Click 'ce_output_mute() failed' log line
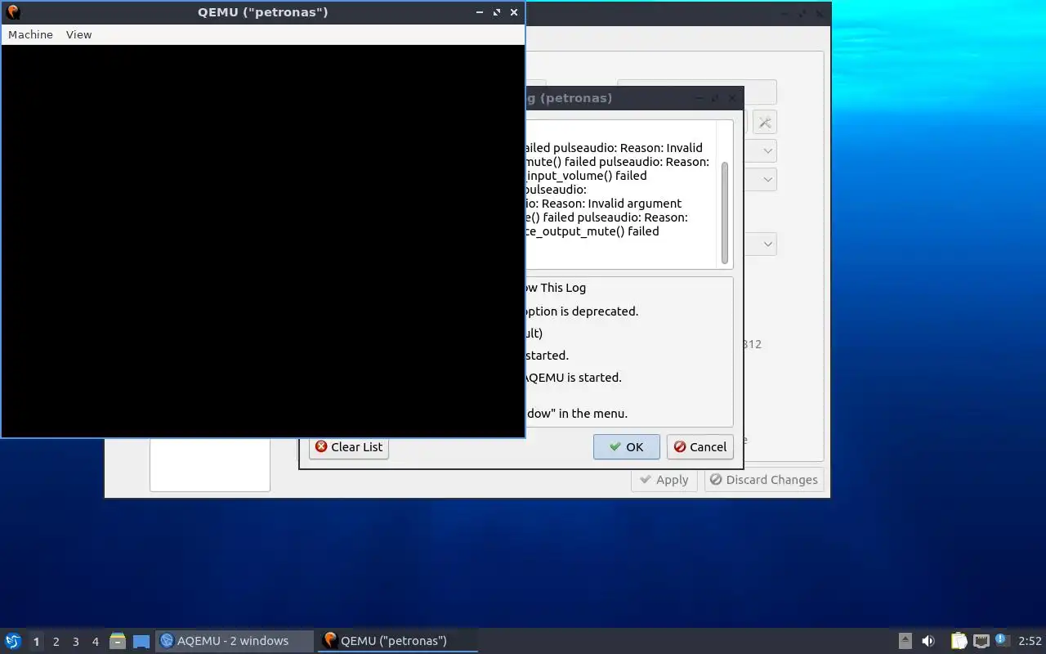 [591, 231]
